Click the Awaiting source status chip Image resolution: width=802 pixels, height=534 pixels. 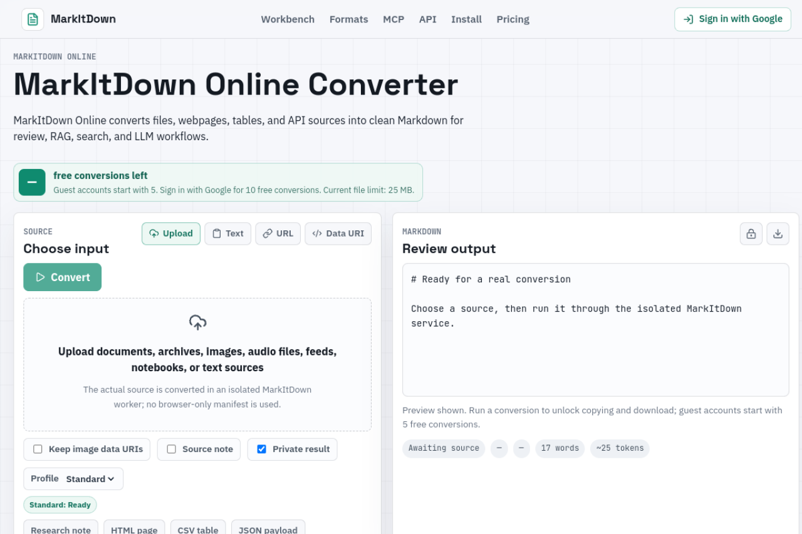tap(444, 448)
